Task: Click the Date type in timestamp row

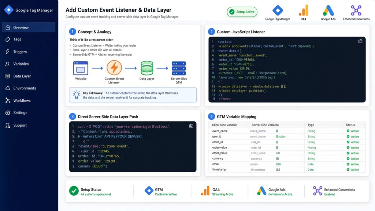Action: [311, 170]
